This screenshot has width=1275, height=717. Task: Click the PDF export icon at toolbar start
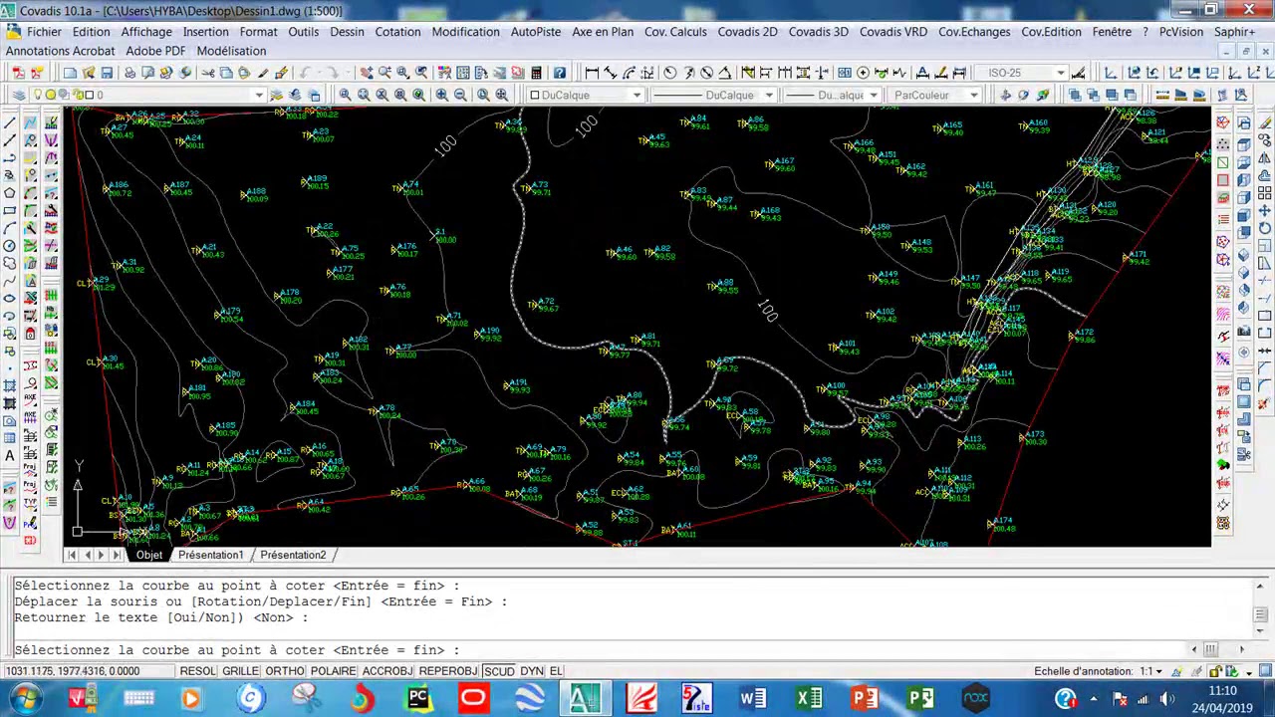19,73
